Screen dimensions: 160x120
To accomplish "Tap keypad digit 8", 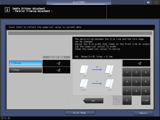I will 136,91.
